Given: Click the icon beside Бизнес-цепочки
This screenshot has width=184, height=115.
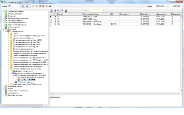Looking at the screenshot, I should (6, 93).
